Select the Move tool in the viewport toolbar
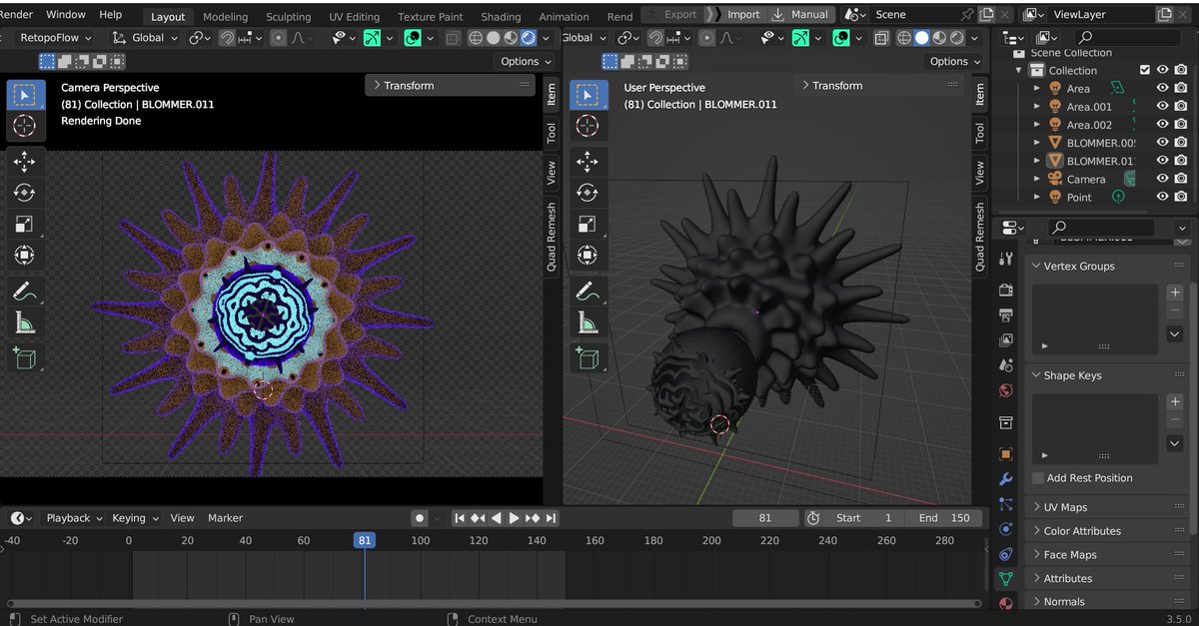Viewport: 1199px width, 626px height. (x=25, y=161)
